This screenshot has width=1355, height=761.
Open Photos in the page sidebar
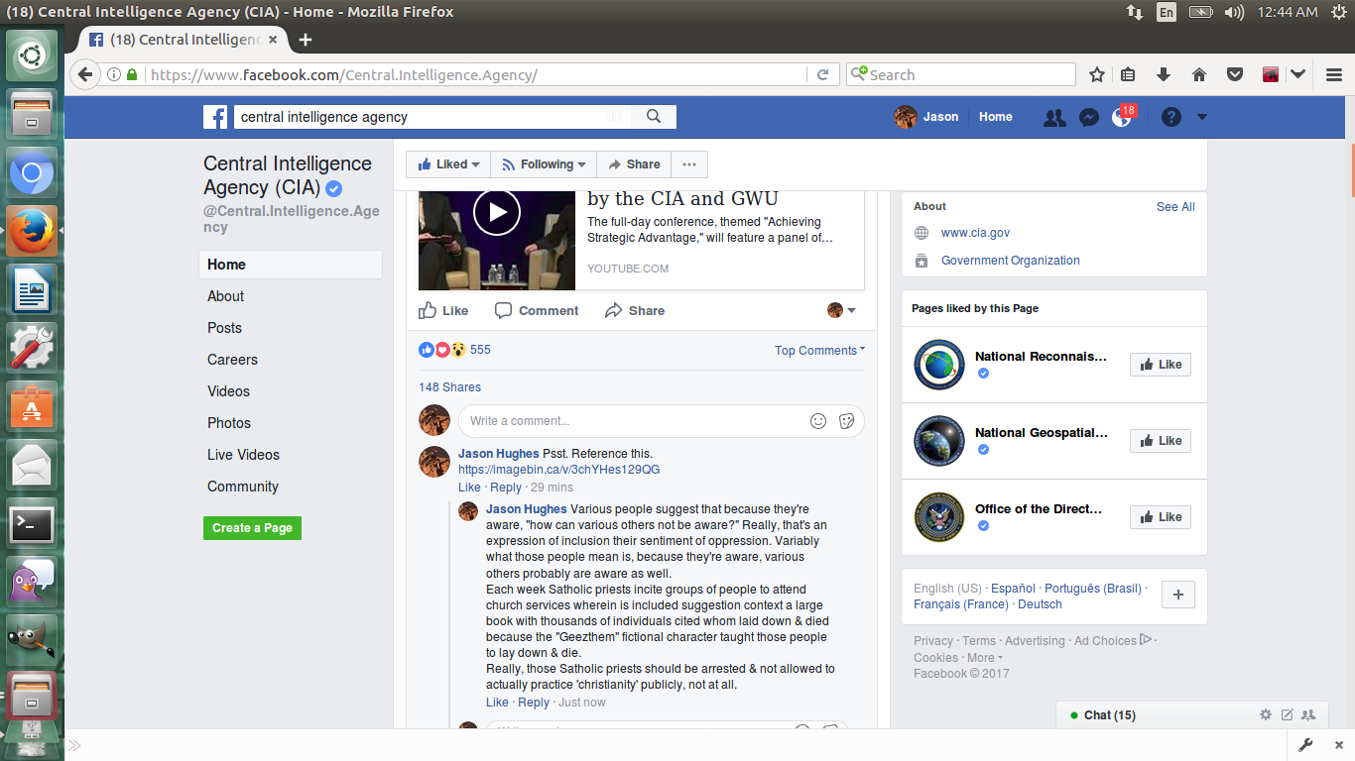[229, 423]
